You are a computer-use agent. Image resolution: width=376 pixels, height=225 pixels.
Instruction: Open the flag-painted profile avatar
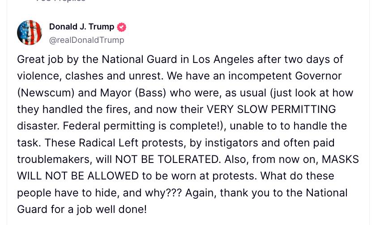coord(30,33)
